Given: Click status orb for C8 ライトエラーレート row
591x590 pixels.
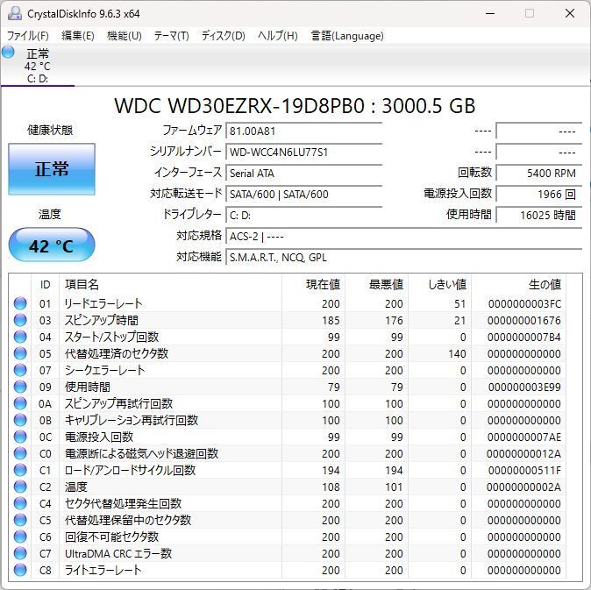Looking at the screenshot, I should (20, 570).
